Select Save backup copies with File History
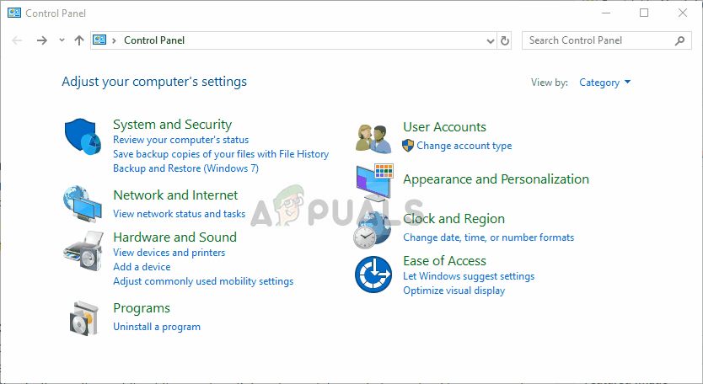This screenshot has height=384, width=703. tap(221, 154)
